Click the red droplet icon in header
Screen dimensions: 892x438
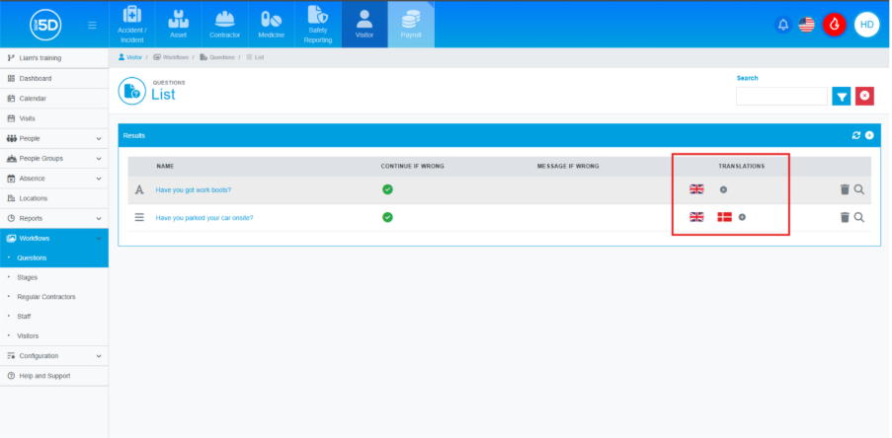tap(835, 25)
